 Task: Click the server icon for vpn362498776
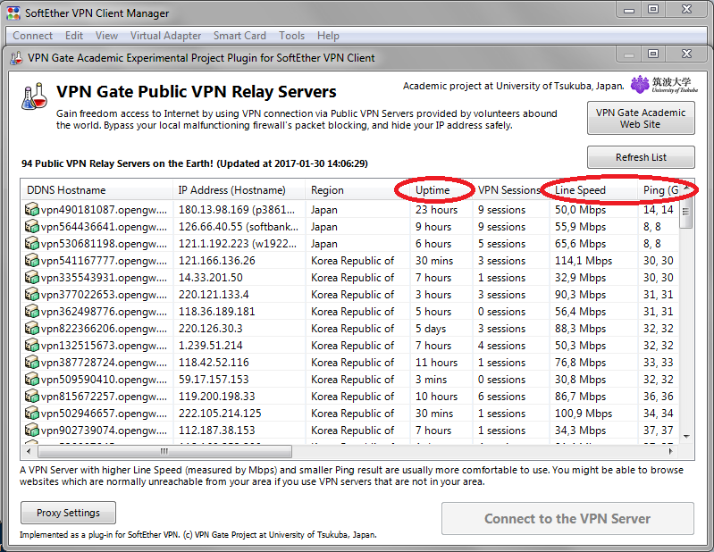pyautogui.click(x=32, y=311)
